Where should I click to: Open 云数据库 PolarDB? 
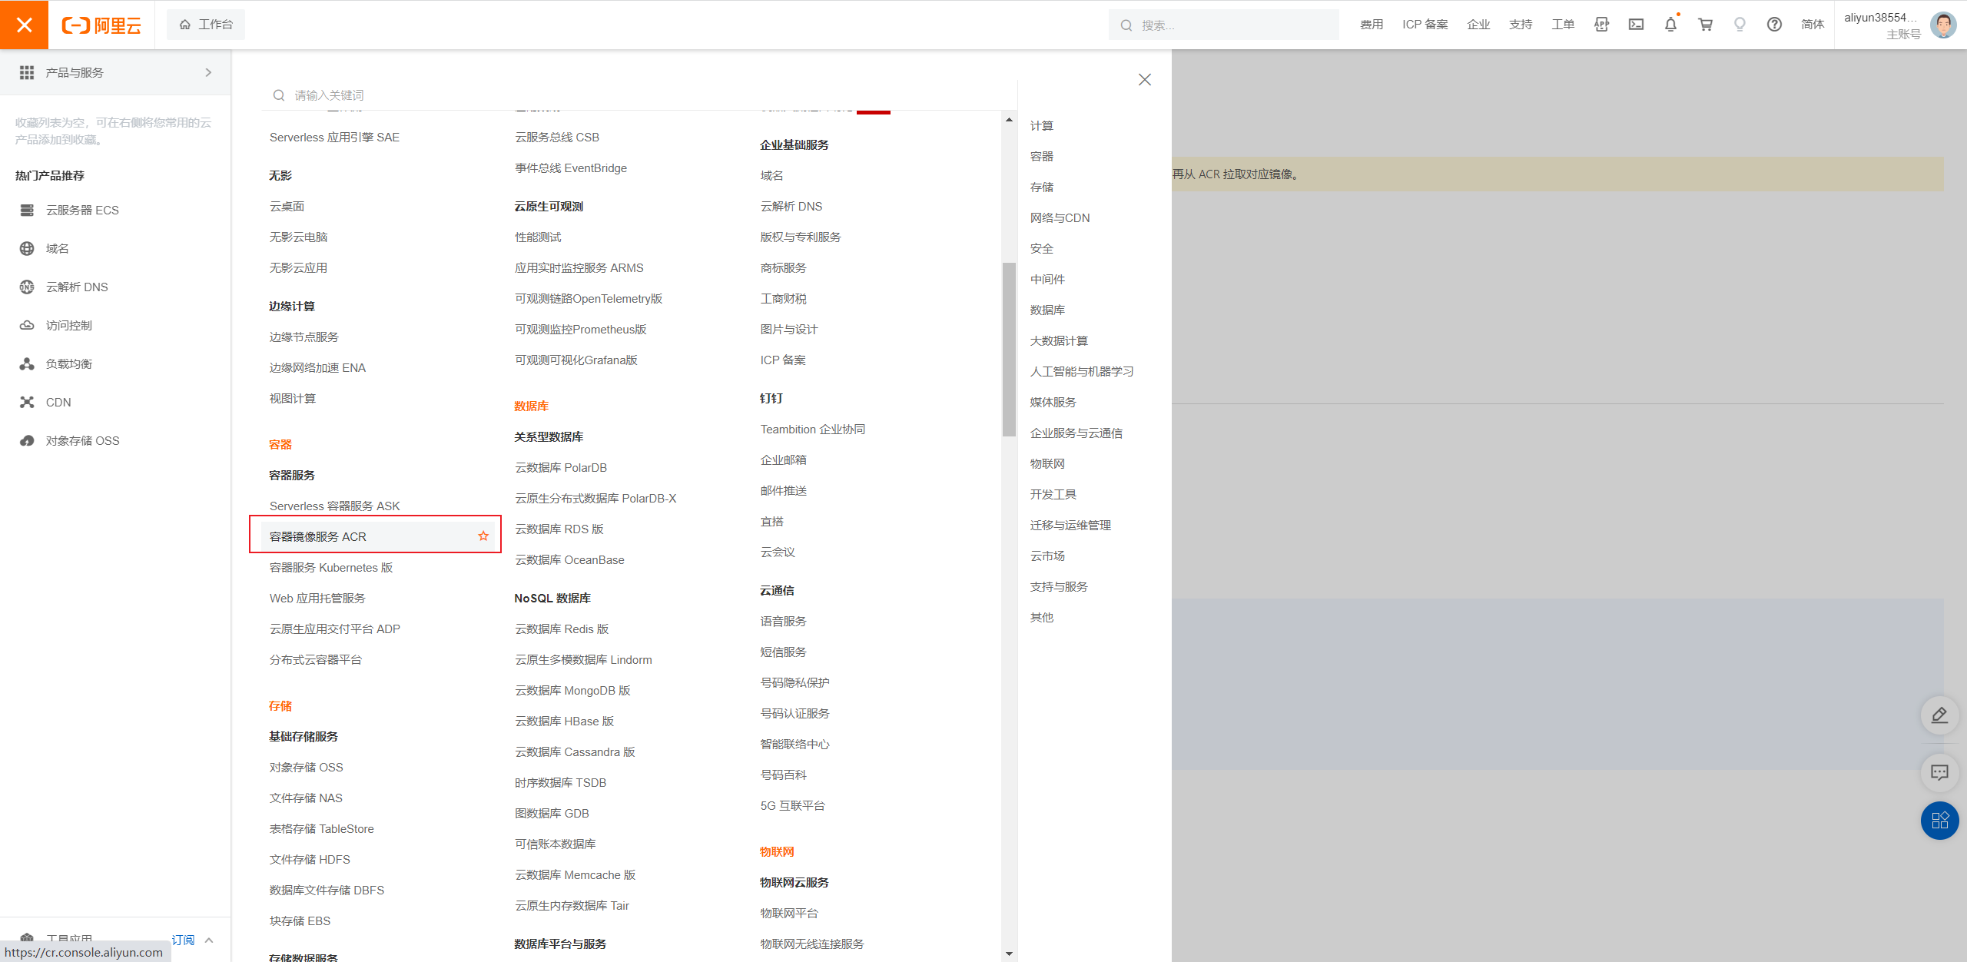click(561, 468)
